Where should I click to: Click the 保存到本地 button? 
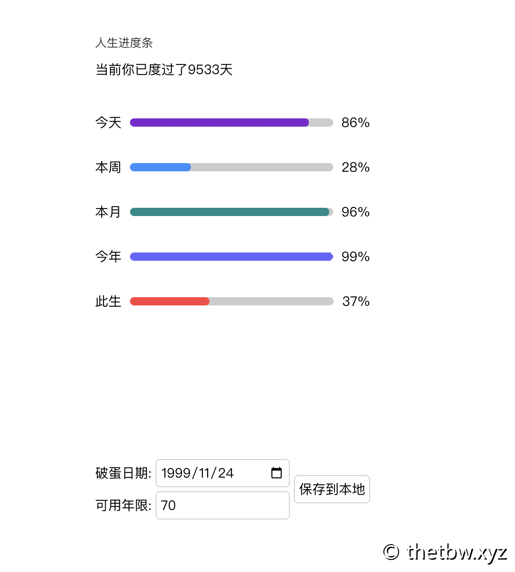tap(332, 489)
